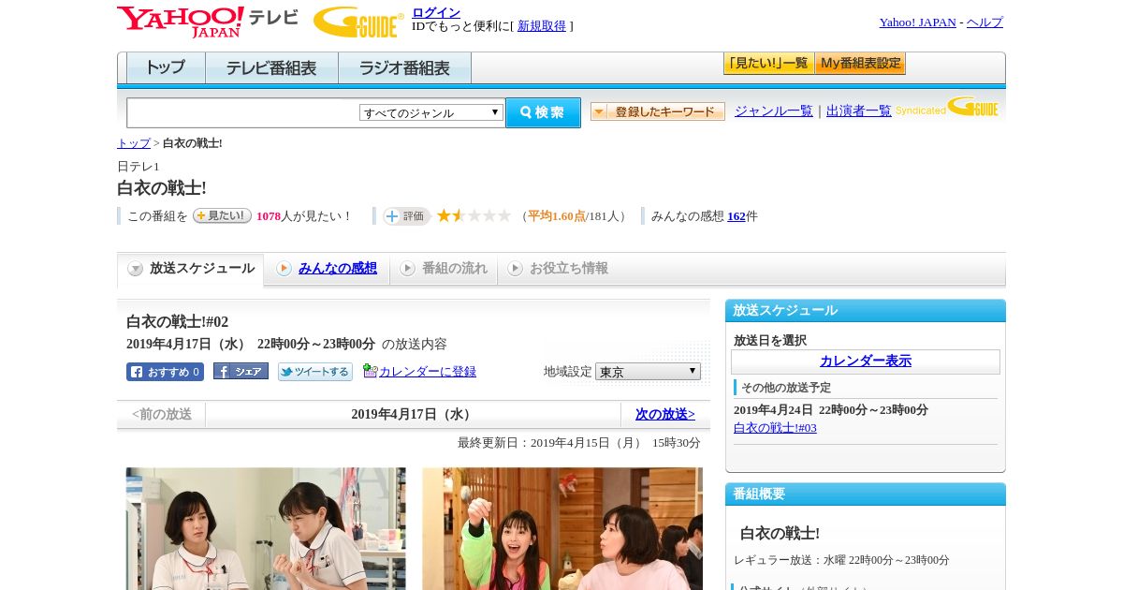Expand the すべてのジャンル genre dropdown
The image size is (1123, 590).
[x=431, y=112]
